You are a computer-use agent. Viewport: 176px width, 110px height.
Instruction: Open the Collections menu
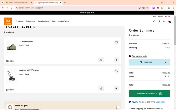(x=31, y=21)
